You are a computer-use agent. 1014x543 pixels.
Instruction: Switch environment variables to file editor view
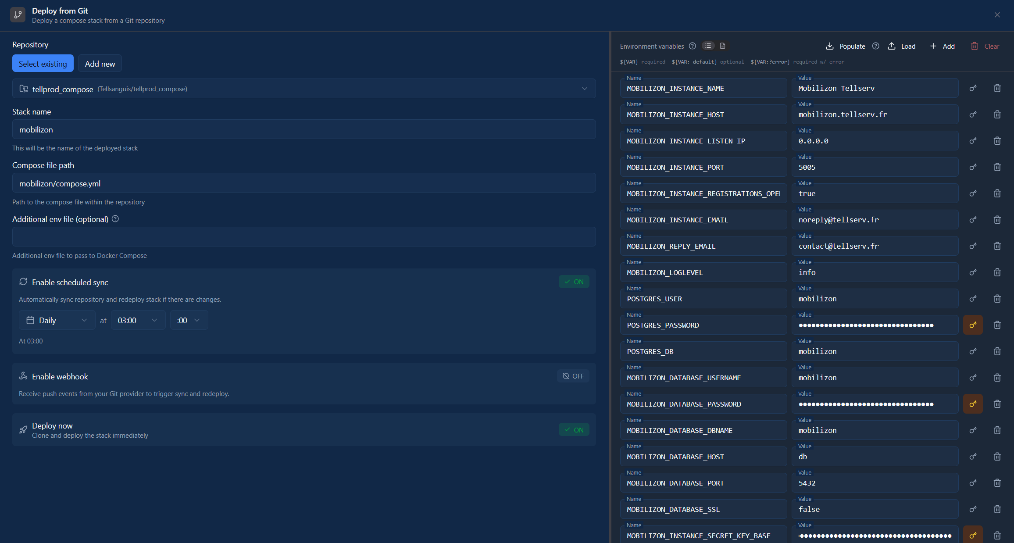[722, 46]
